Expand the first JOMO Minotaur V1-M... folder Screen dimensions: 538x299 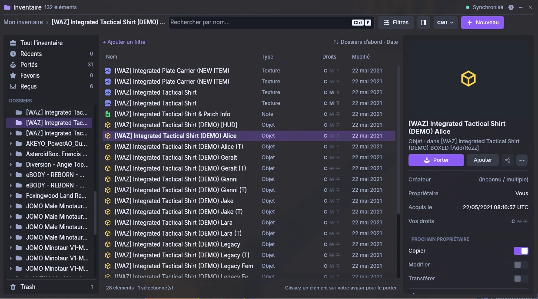[11, 248]
